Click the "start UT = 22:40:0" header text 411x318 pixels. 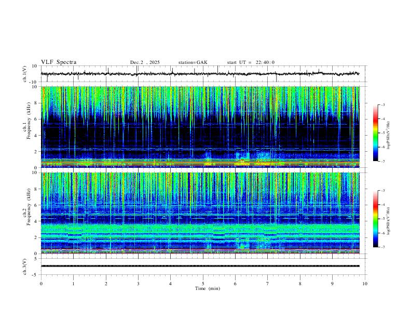pyautogui.click(x=251, y=62)
